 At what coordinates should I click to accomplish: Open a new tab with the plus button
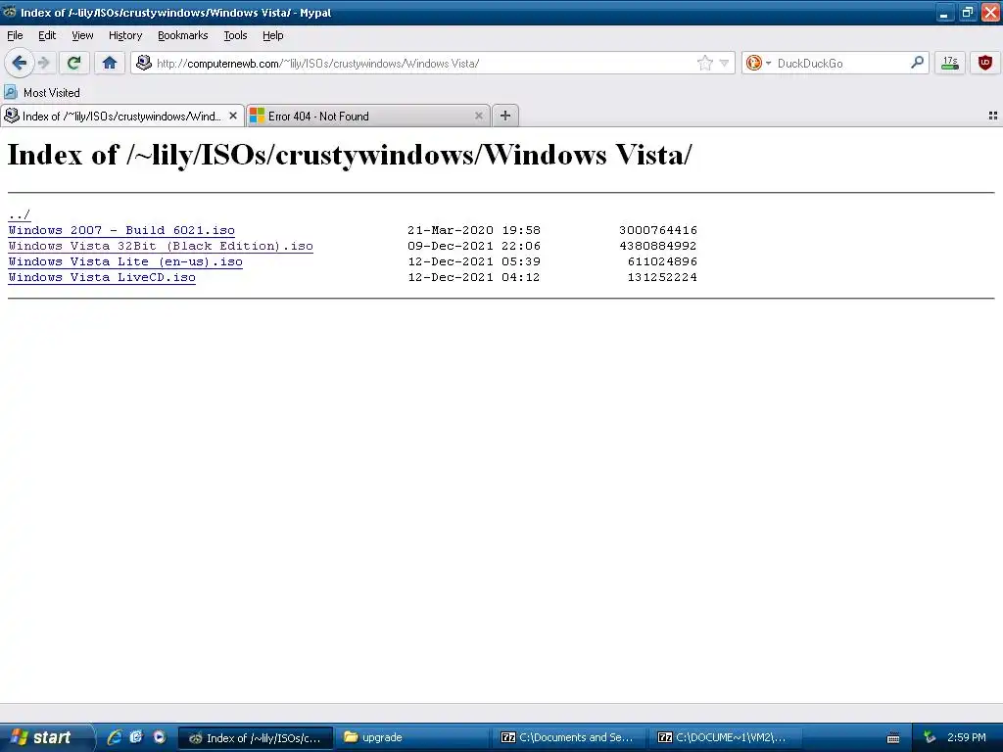505,116
